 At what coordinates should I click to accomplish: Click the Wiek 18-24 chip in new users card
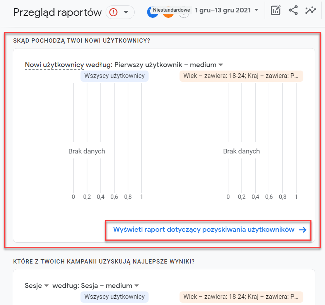coord(241,76)
